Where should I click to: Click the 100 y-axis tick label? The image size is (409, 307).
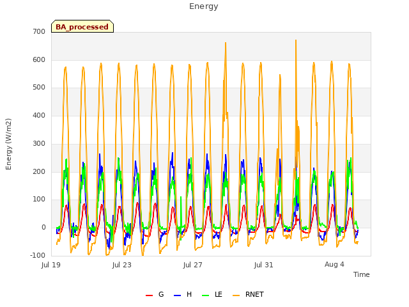pos(39,200)
